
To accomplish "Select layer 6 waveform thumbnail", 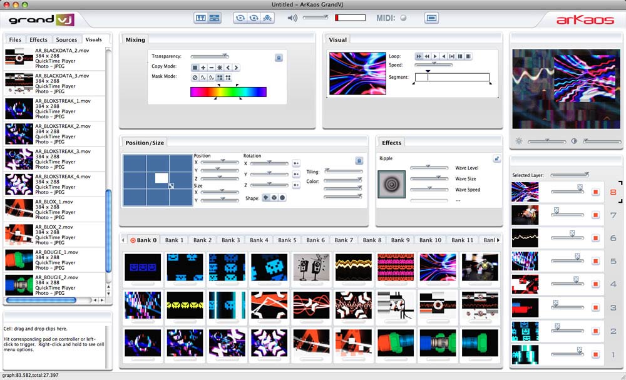I will 525,238.
